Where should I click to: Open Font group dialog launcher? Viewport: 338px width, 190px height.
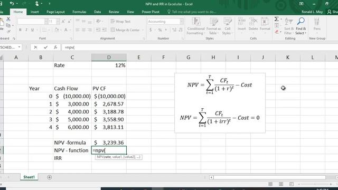(71, 39)
